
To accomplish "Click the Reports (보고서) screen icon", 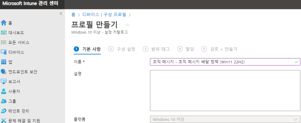I will pos(4,81).
